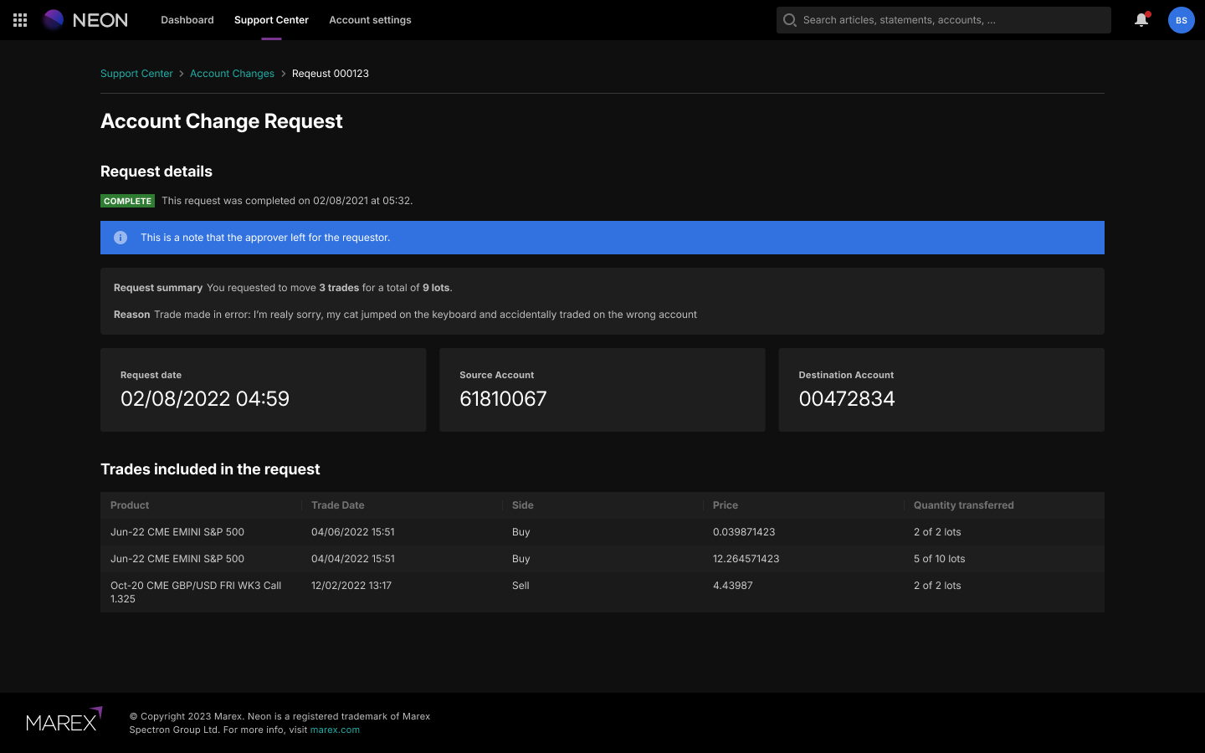Click the Marex footer logo
This screenshot has height=753, width=1205.
[x=64, y=720]
